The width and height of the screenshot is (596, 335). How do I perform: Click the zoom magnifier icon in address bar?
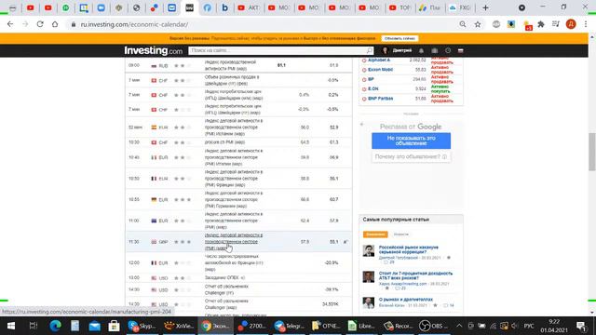463,24
